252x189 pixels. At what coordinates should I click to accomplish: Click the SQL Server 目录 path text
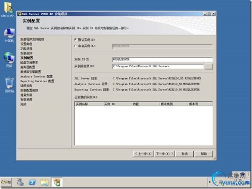(x=157, y=78)
